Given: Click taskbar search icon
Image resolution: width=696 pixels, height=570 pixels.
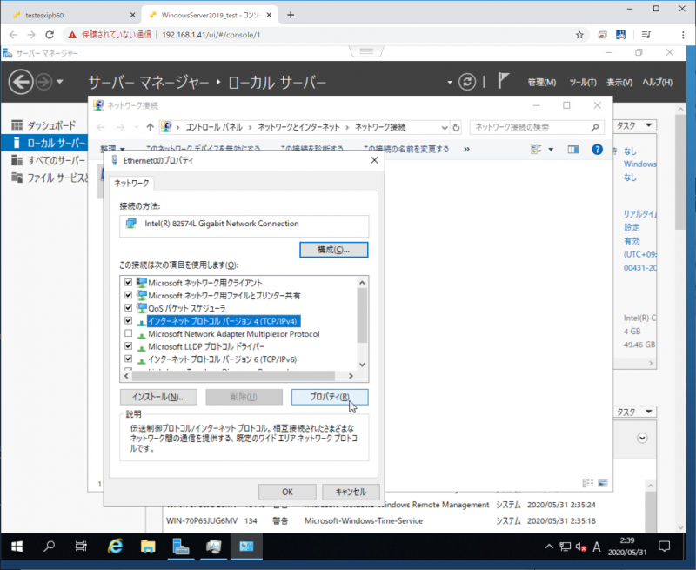Looking at the screenshot, I should tap(50, 546).
